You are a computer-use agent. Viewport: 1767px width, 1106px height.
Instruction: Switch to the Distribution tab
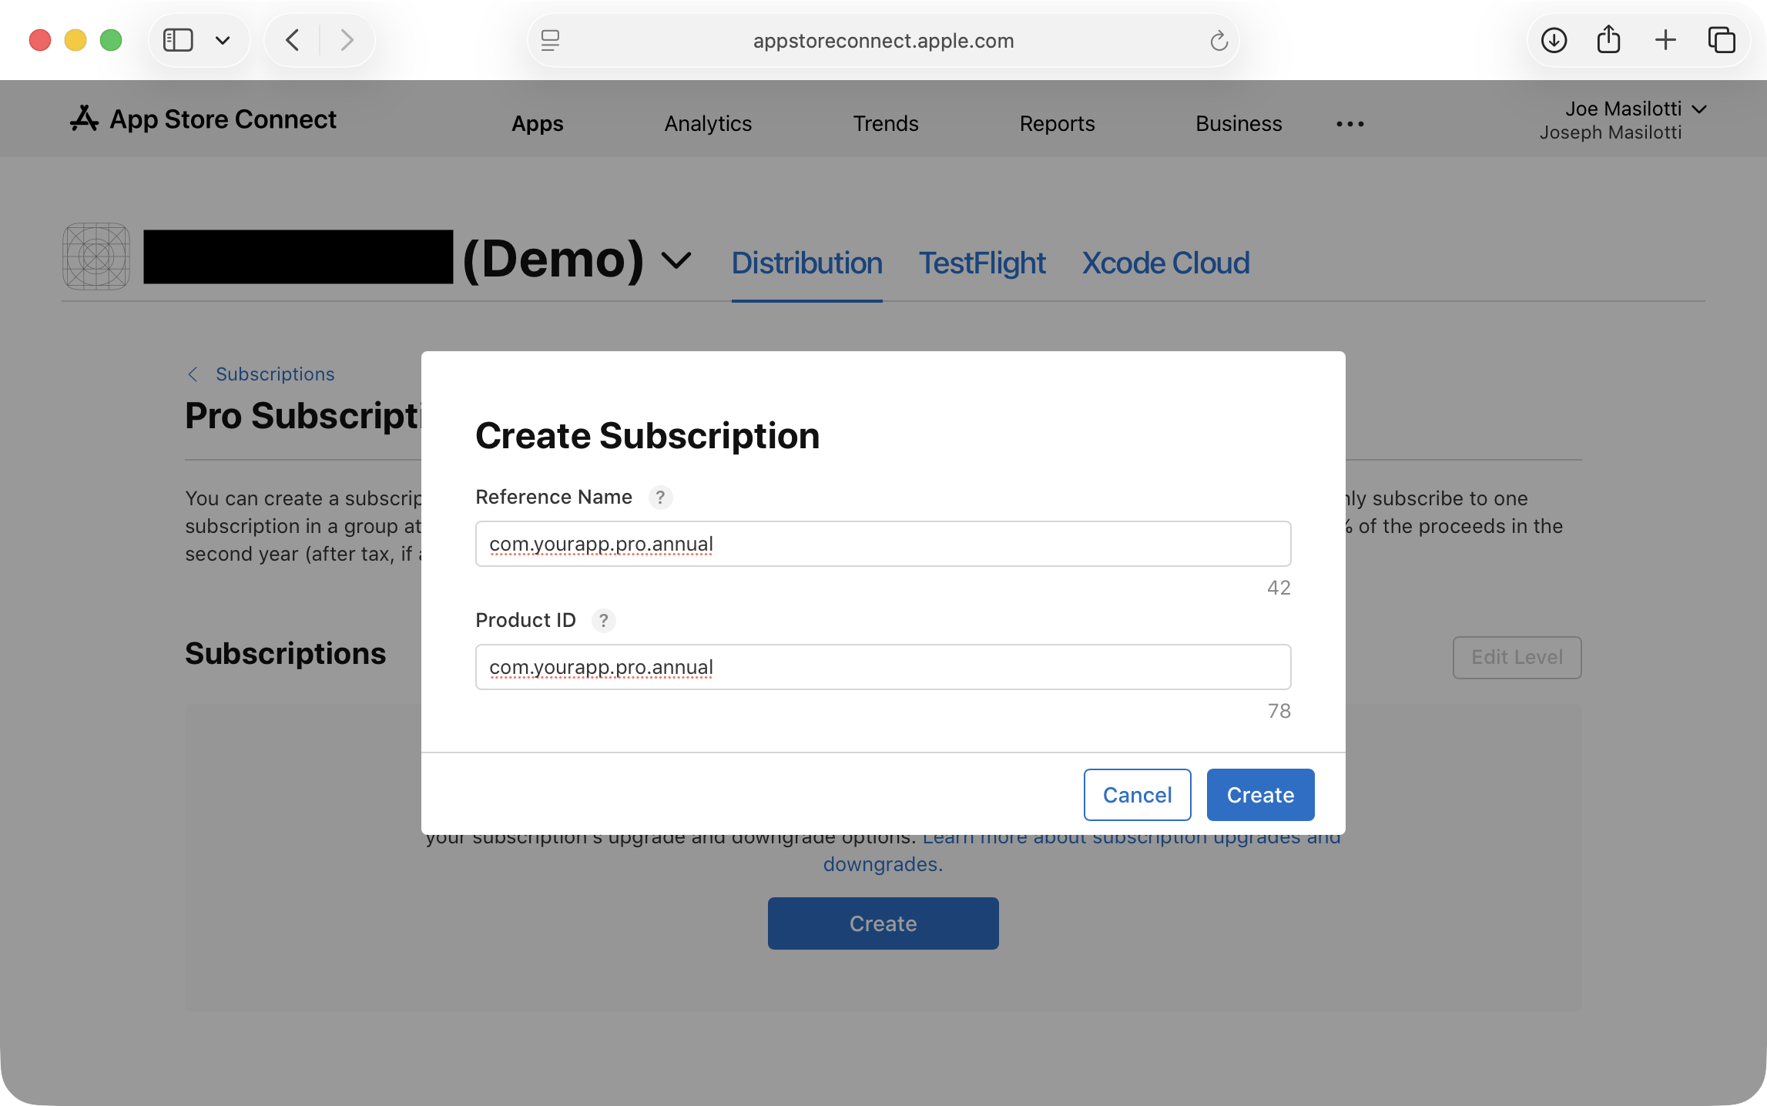tap(806, 263)
